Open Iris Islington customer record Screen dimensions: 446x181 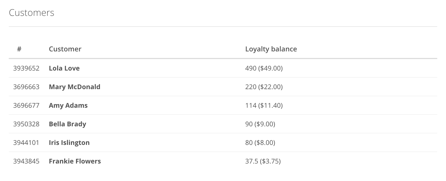[x=69, y=142]
